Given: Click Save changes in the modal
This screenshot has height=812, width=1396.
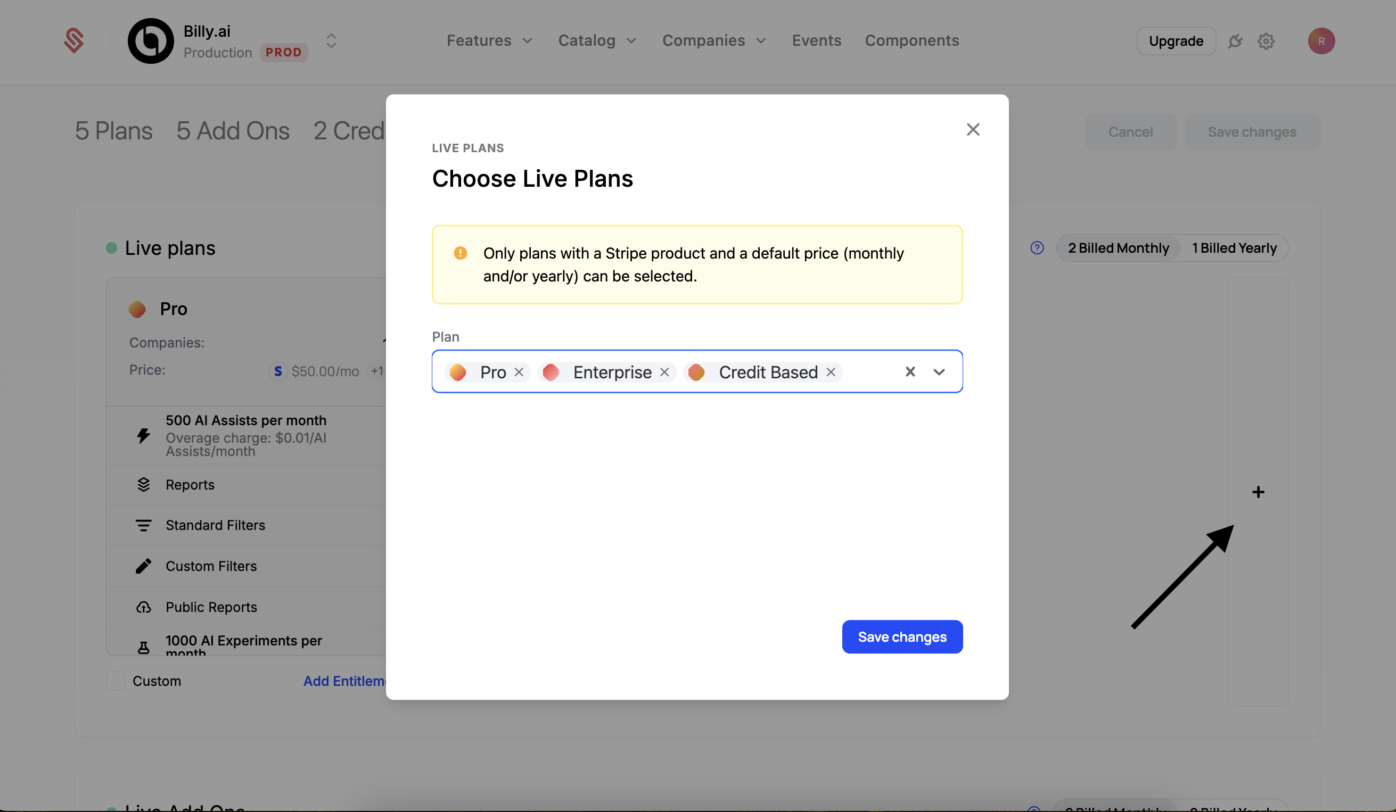Looking at the screenshot, I should tap(902, 636).
